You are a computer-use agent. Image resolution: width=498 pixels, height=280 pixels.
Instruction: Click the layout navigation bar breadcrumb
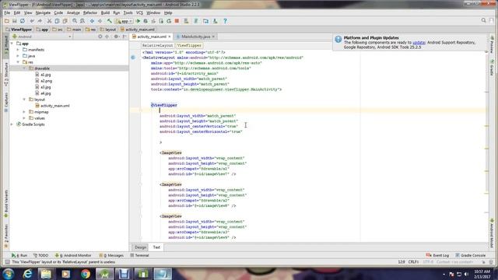pyautogui.click(x=108, y=30)
